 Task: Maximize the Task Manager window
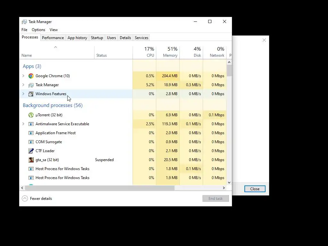pyautogui.click(x=210, y=21)
